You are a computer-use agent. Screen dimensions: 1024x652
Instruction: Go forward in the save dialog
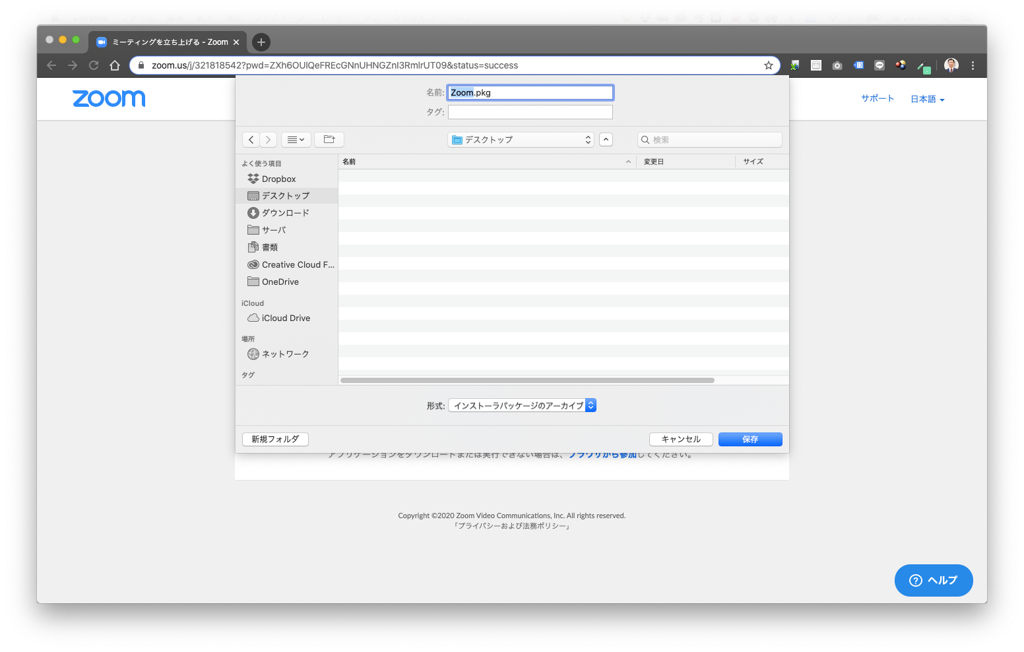(x=268, y=140)
